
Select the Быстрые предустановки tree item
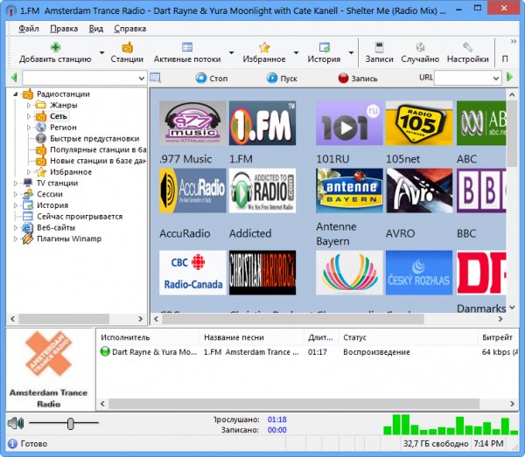(x=94, y=138)
